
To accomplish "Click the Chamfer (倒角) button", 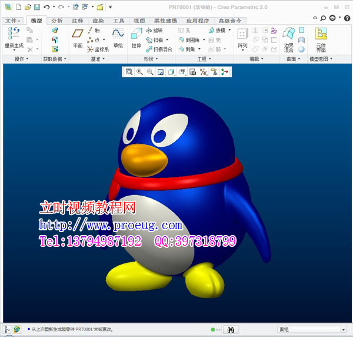I will click(x=187, y=49).
